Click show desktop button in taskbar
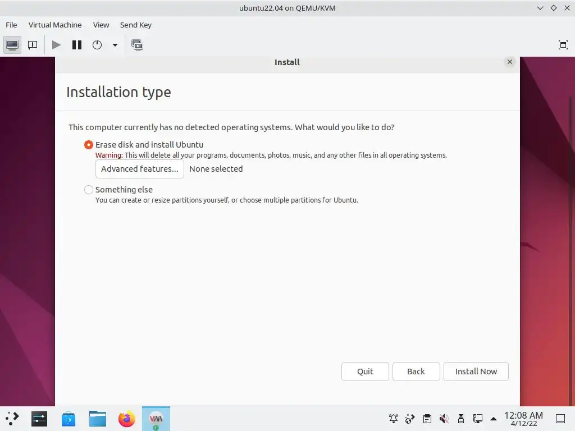This screenshot has width=575, height=431. [x=560, y=419]
